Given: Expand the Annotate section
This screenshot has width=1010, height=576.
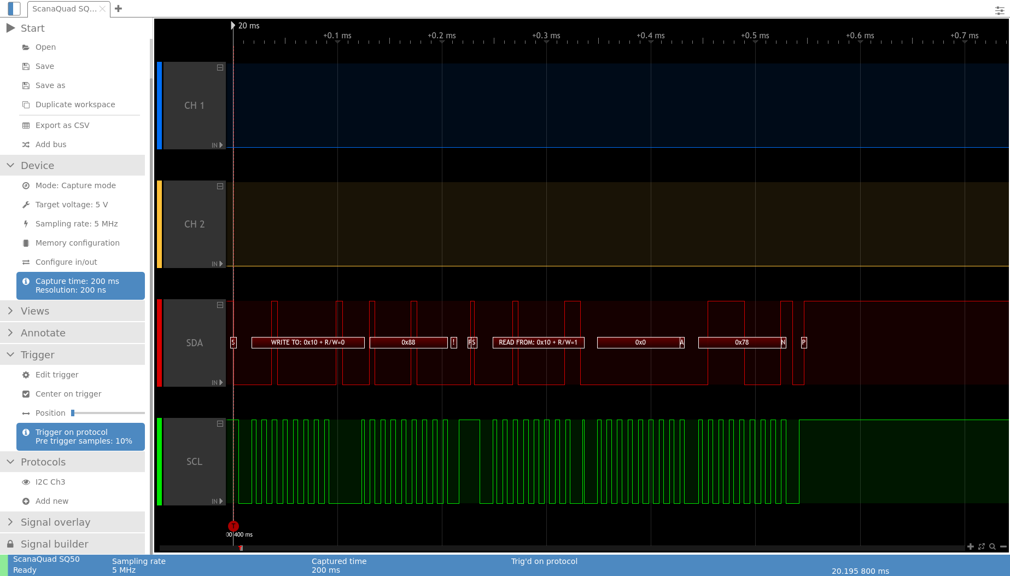Looking at the screenshot, I should coord(72,333).
